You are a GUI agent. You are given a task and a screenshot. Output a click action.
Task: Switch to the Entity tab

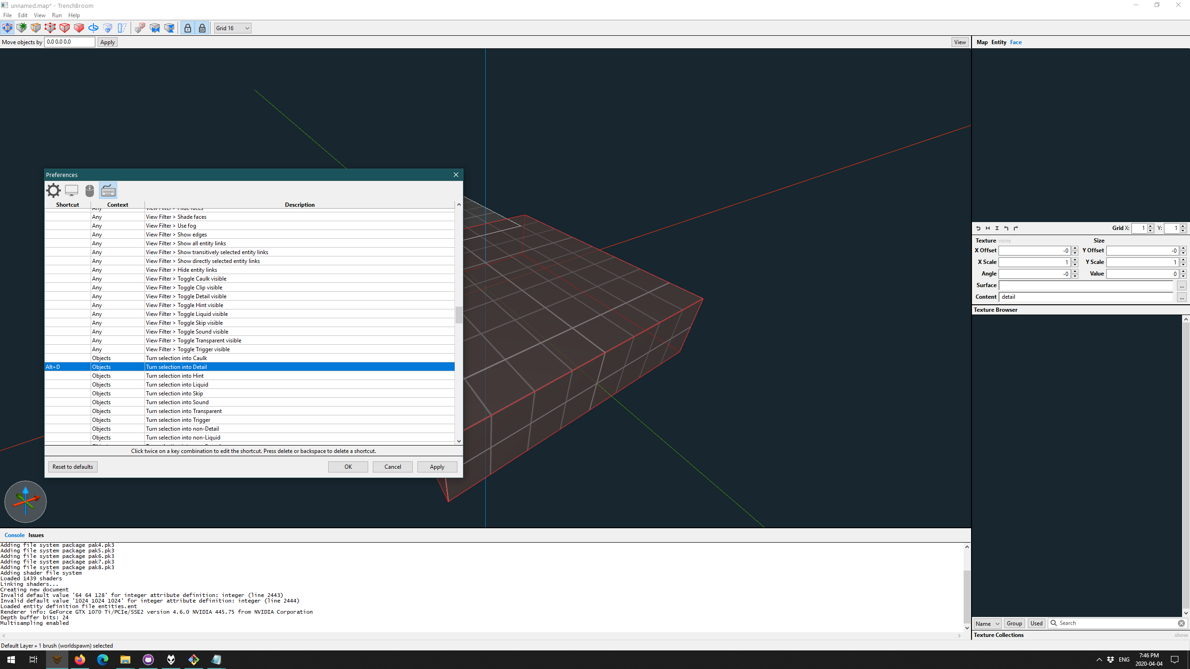click(998, 42)
